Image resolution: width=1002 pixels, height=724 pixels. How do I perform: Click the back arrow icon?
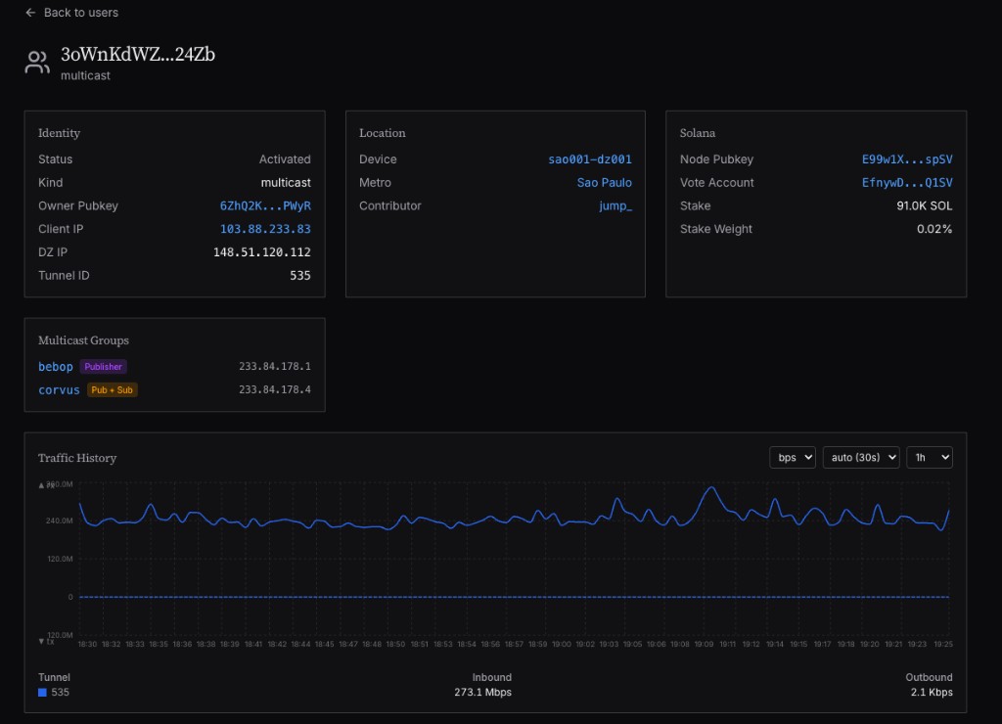(30, 13)
